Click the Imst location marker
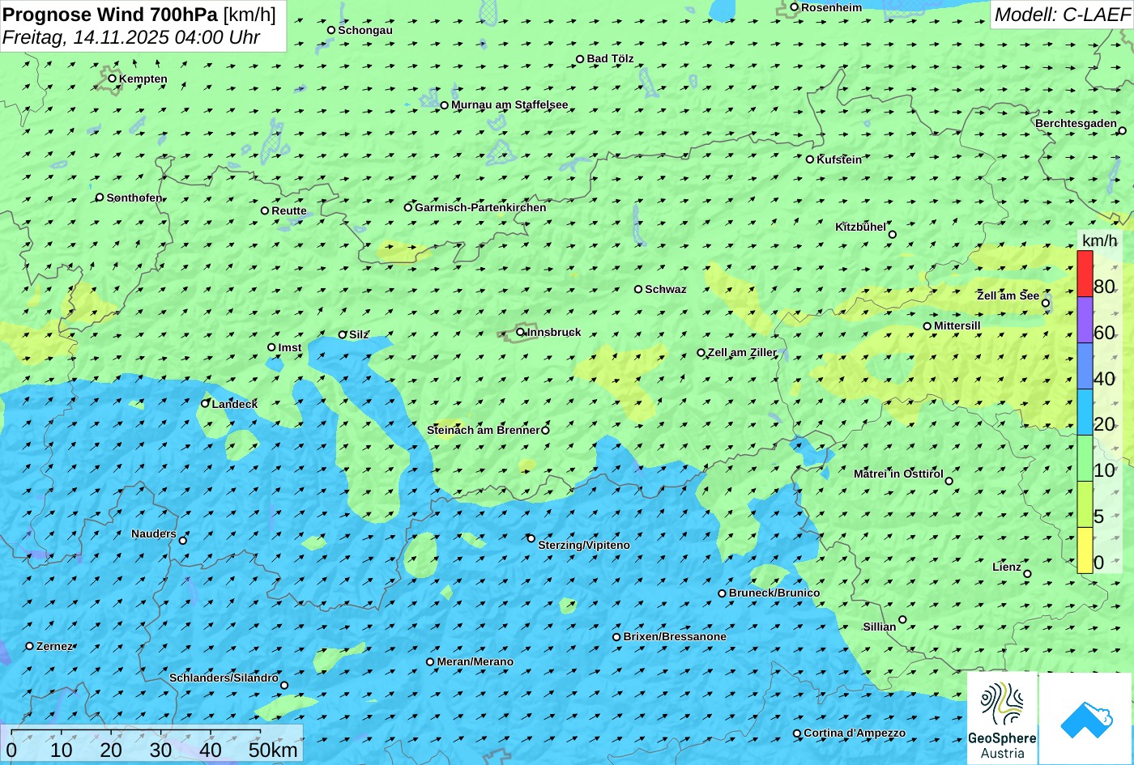Image resolution: width=1134 pixels, height=765 pixels. (x=271, y=347)
